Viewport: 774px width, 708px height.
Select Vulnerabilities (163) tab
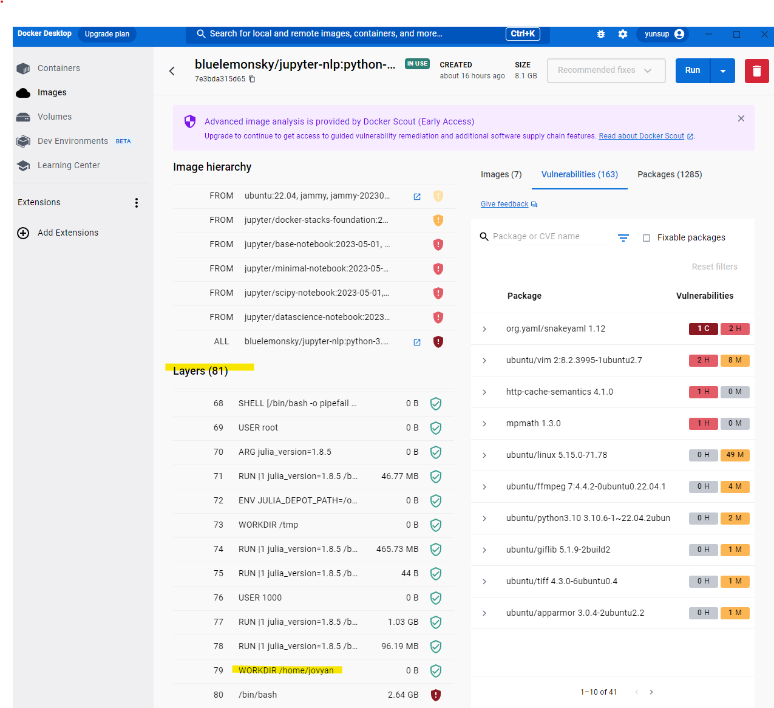[580, 174]
